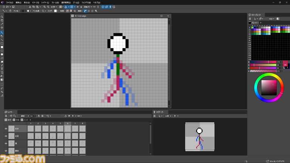Viewport: 290px width, 163px height.
Task: Open the 通常 blend mode dropdown
Action: (x=25, y=116)
